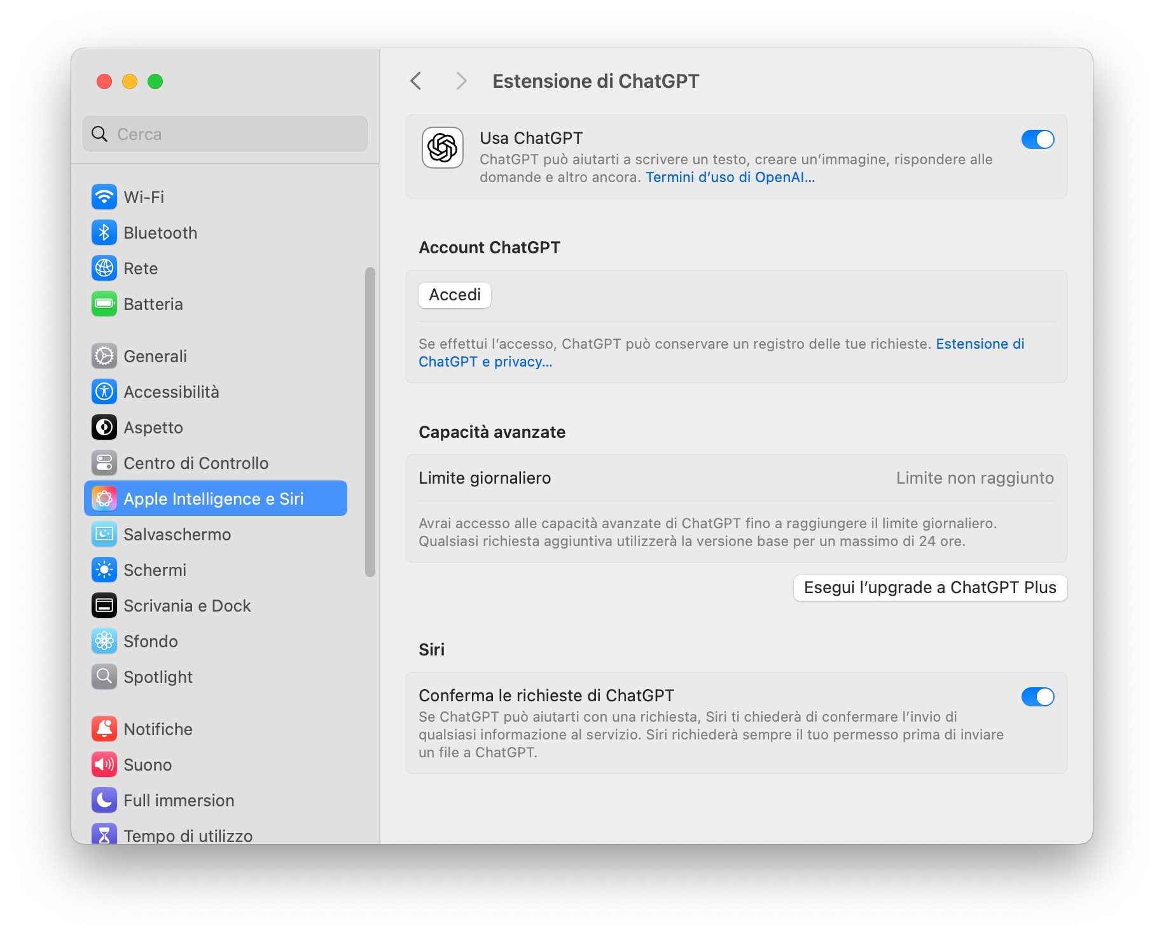Select the Suono speaker icon

click(x=104, y=765)
